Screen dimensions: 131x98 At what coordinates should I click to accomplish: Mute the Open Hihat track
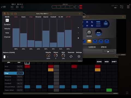(20, 90)
